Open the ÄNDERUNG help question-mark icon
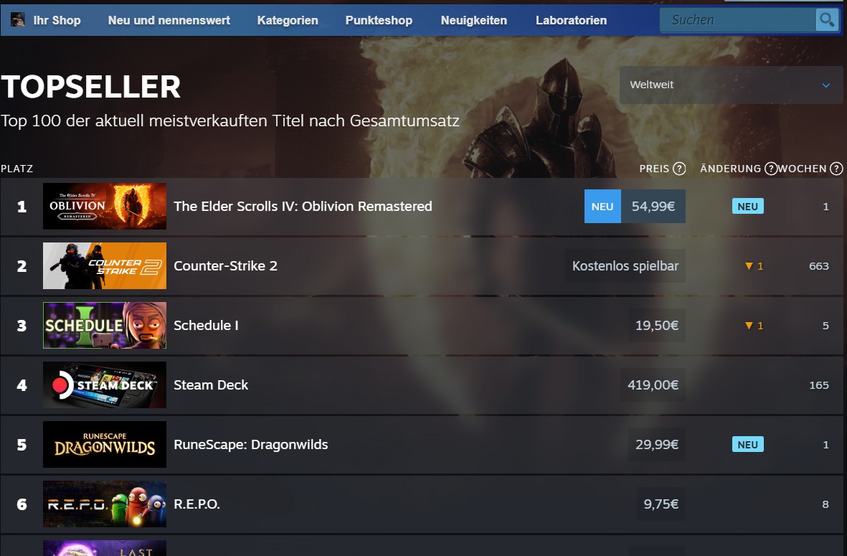This screenshot has width=847, height=556. pos(771,169)
